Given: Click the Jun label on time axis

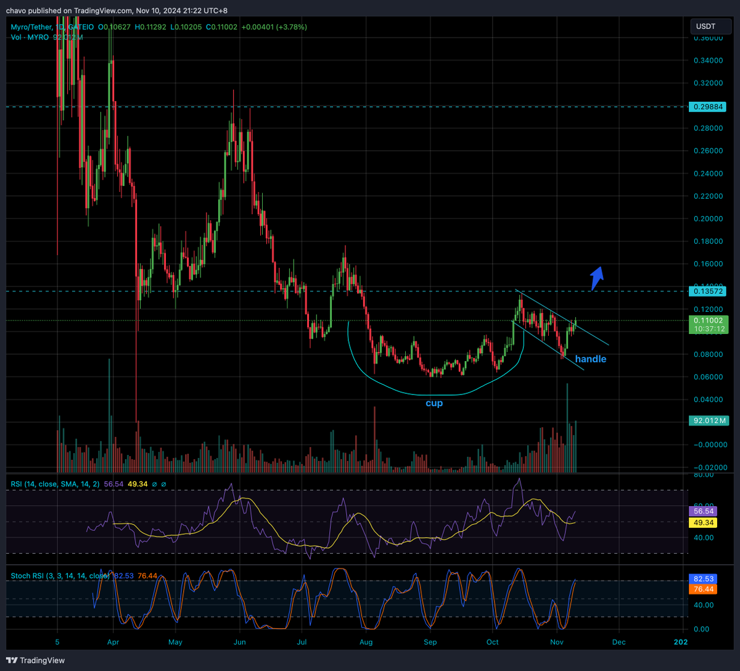Looking at the screenshot, I should (x=240, y=642).
